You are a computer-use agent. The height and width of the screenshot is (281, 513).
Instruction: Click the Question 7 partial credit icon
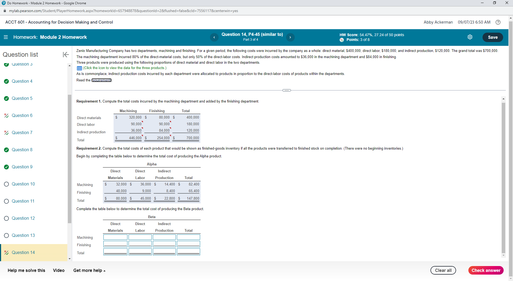[x=6, y=133]
